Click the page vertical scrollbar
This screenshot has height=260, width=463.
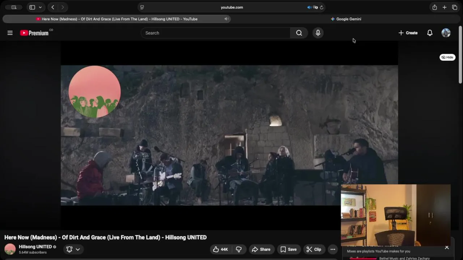click(x=460, y=55)
